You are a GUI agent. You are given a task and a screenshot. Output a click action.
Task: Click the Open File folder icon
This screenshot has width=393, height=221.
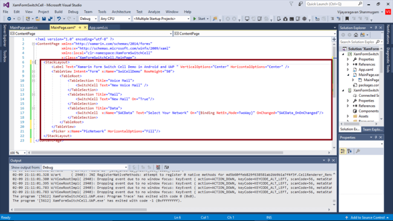pyautogui.click(x=37, y=19)
